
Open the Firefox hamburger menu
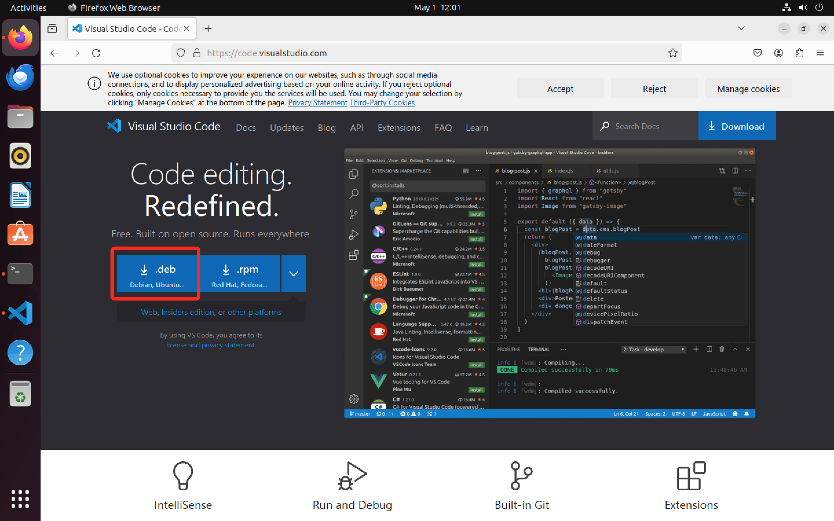click(820, 53)
